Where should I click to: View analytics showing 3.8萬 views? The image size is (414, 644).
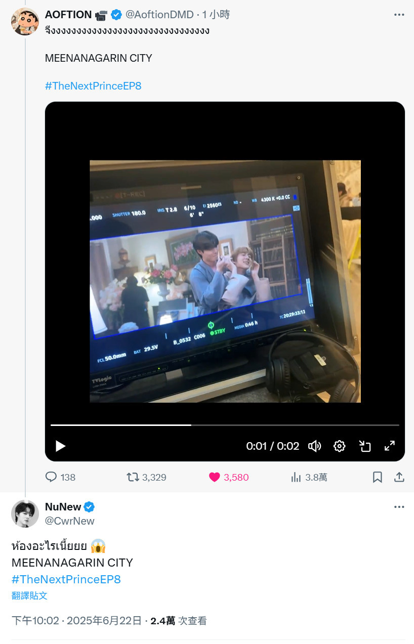click(309, 477)
